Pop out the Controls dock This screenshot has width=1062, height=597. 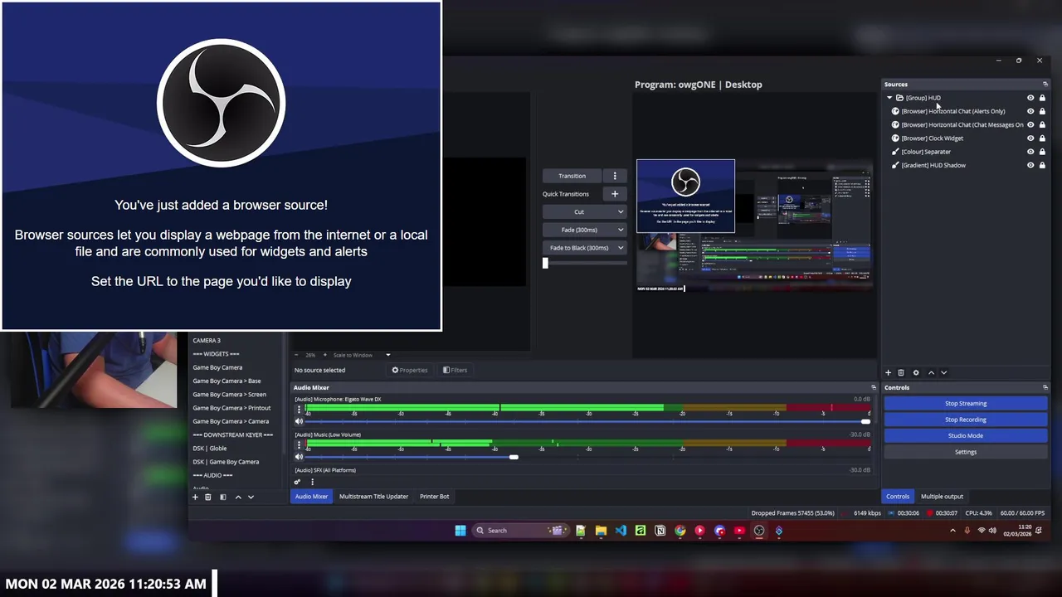pos(1045,388)
